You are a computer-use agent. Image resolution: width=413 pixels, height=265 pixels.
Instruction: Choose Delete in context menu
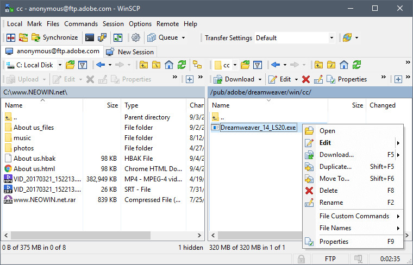point(353,191)
